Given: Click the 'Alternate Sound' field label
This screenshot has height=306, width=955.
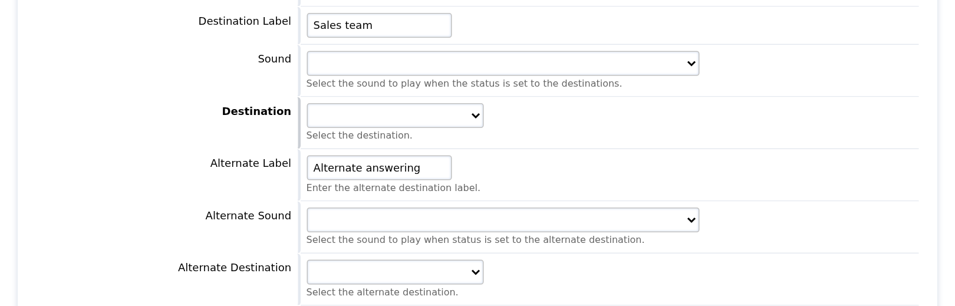Looking at the screenshot, I should point(248,216).
